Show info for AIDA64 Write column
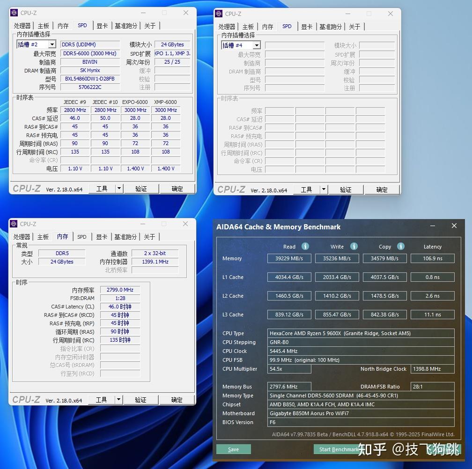The image size is (472, 469). coord(354,246)
